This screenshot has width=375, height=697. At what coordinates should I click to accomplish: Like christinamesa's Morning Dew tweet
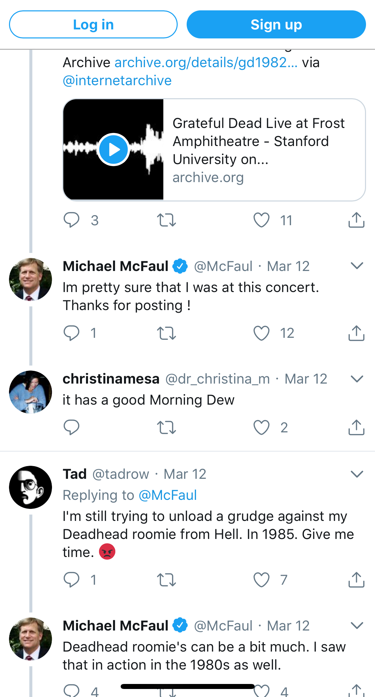pos(261,427)
